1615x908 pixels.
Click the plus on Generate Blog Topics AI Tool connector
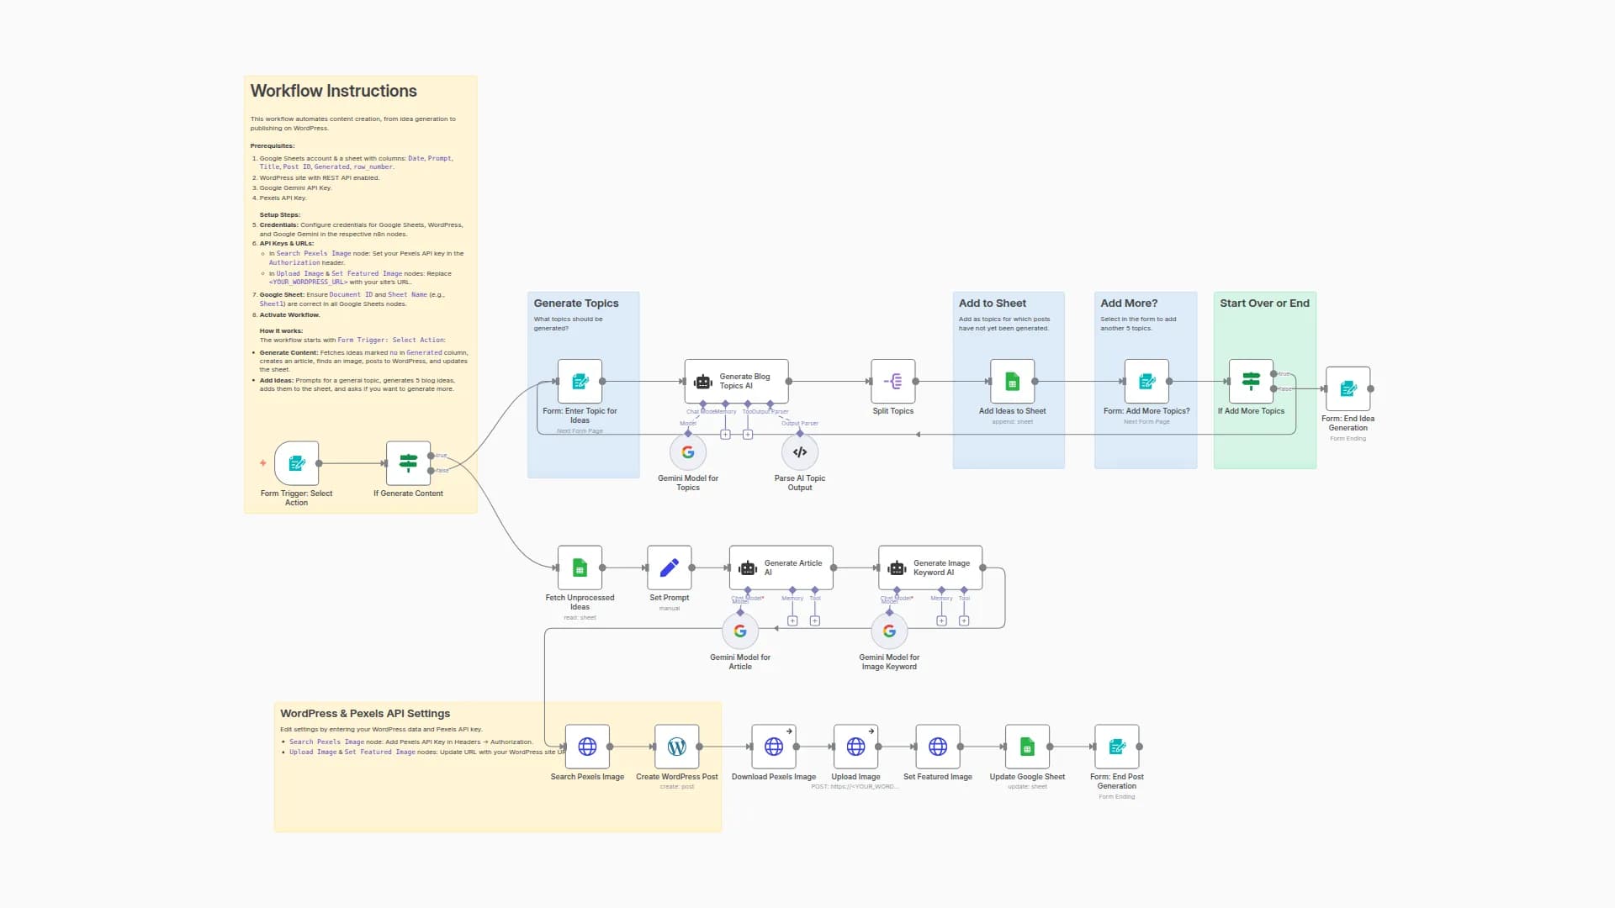point(747,435)
